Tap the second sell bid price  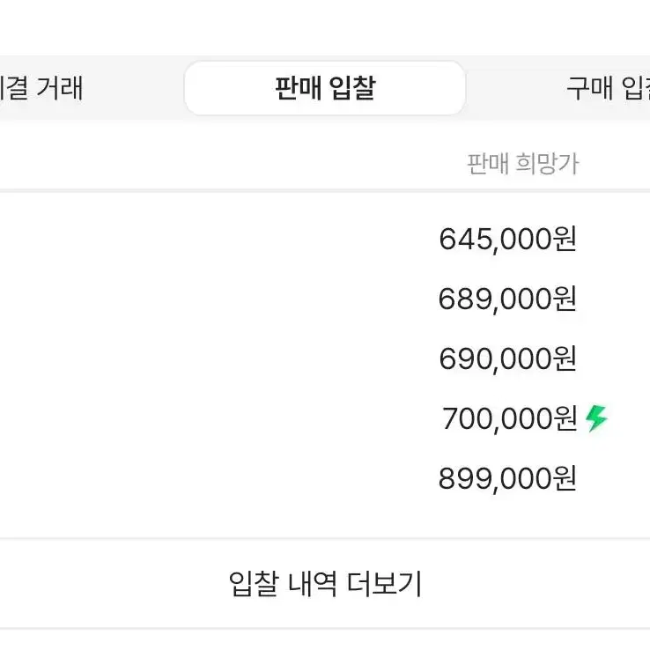tap(507, 299)
